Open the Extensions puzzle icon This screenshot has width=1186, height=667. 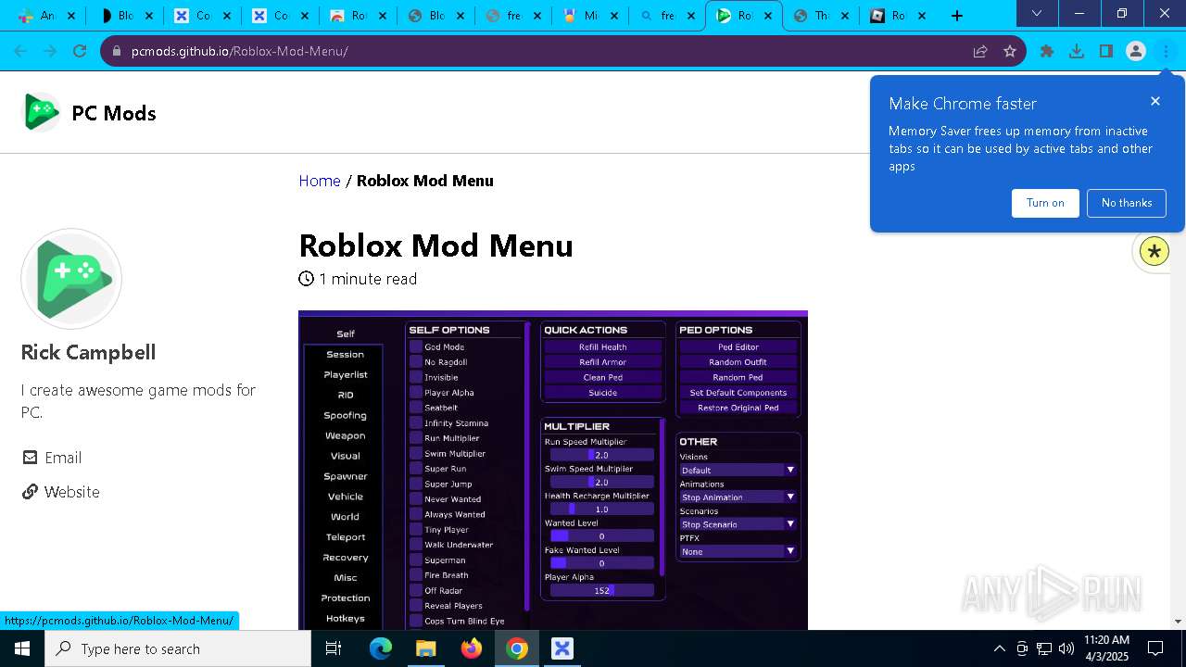pyautogui.click(x=1047, y=51)
